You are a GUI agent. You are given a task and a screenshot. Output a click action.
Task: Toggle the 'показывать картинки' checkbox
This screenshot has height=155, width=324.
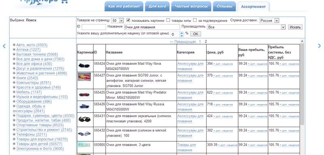pyautogui.click(x=128, y=20)
